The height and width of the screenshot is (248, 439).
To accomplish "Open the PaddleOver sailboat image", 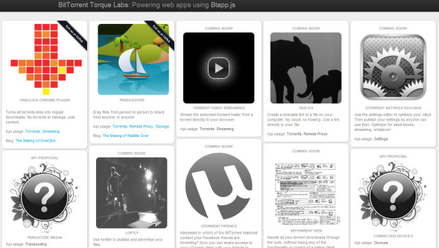I will [133, 60].
